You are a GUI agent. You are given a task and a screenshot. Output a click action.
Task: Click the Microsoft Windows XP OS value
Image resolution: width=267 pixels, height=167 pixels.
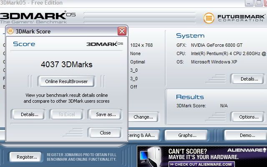[214, 62]
